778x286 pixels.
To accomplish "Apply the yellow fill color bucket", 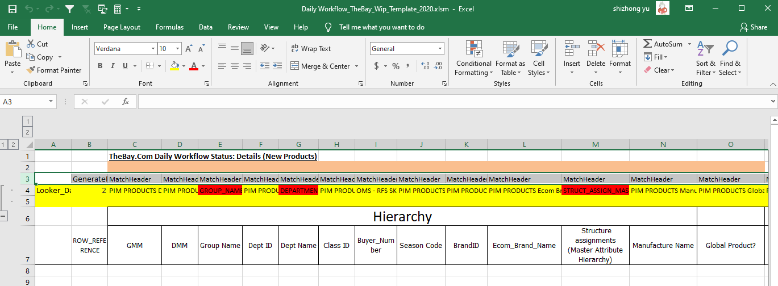I will click(x=174, y=66).
